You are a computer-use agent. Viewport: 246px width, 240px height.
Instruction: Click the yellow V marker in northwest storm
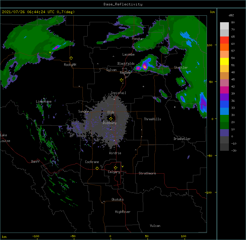click(50, 52)
